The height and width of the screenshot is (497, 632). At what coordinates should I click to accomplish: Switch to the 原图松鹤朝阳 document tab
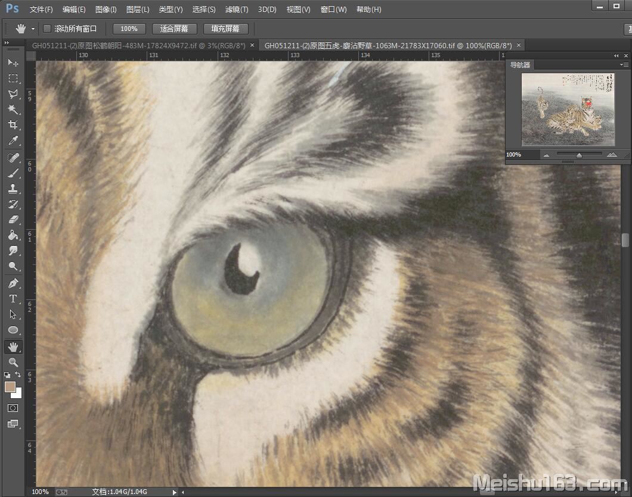139,45
